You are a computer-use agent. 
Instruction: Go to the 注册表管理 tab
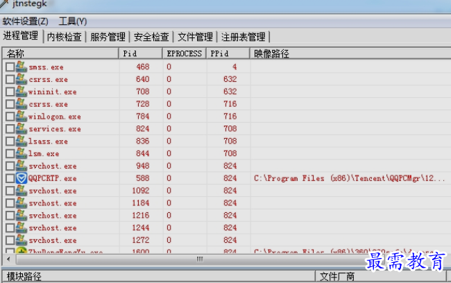[243, 37]
